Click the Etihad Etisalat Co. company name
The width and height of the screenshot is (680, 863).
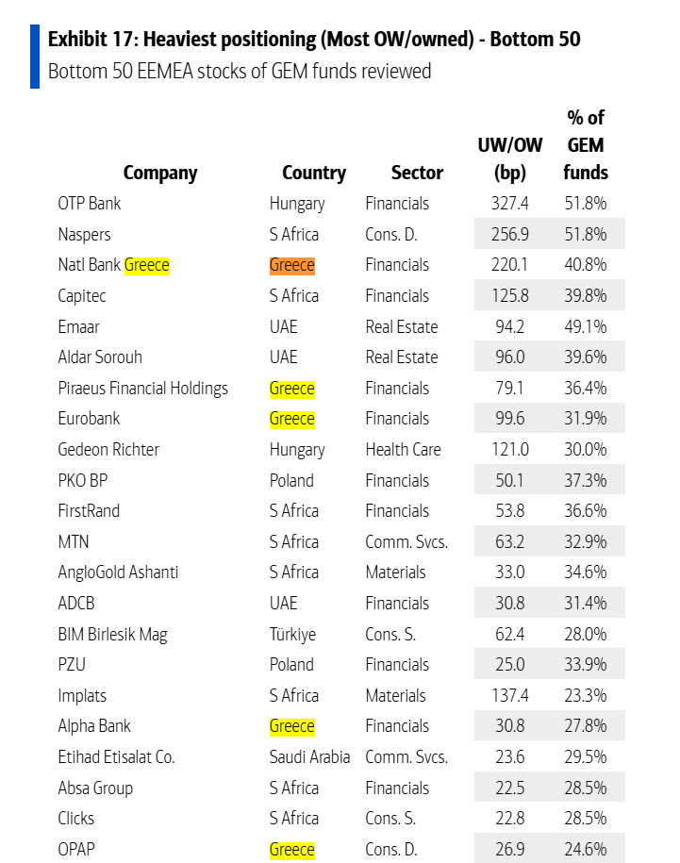tap(116, 757)
